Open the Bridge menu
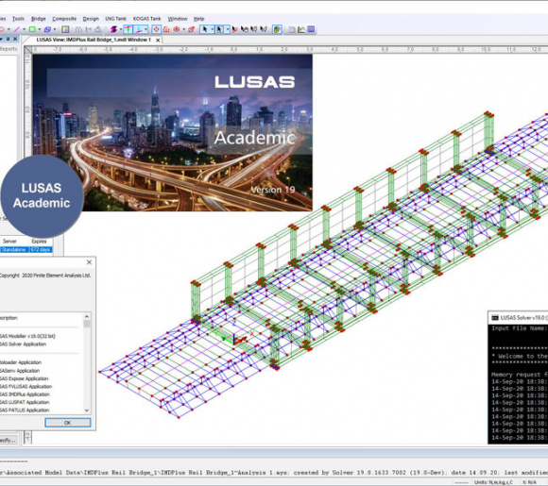This screenshot has width=548, height=486. tap(39, 19)
